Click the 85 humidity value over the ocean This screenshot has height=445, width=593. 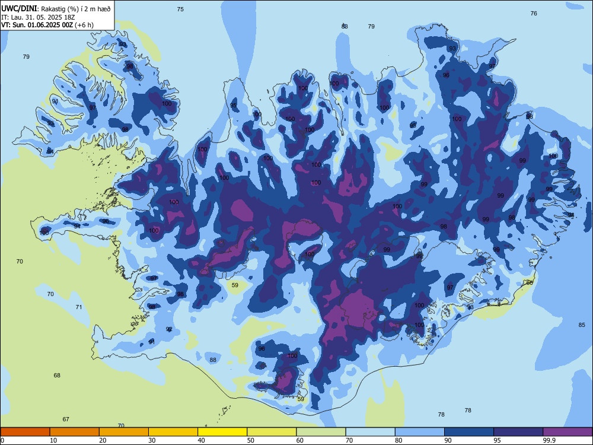coord(582,325)
